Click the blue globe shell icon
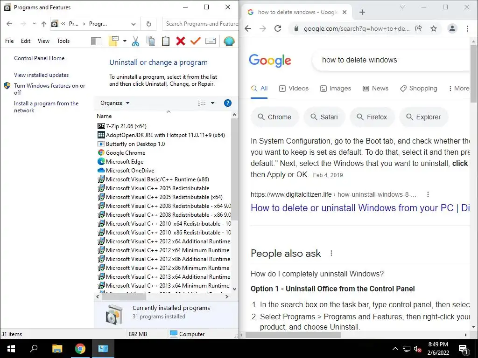Viewport: 478px width, 358px height. [x=229, y=41]
